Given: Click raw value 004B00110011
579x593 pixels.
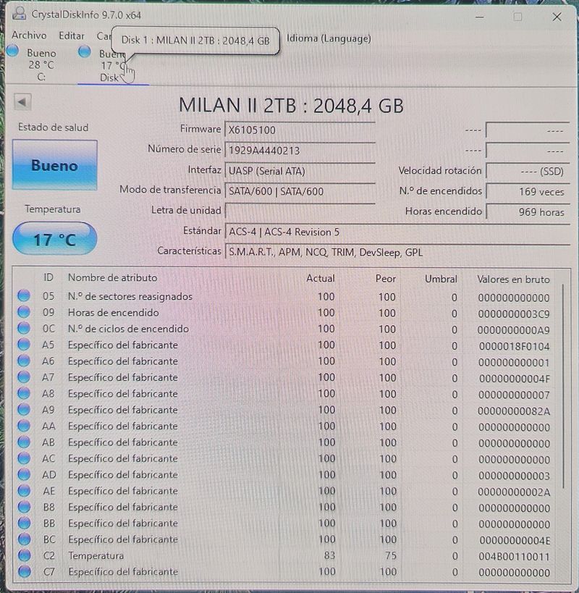Looking at the screenshot, I should coord(514,557).
